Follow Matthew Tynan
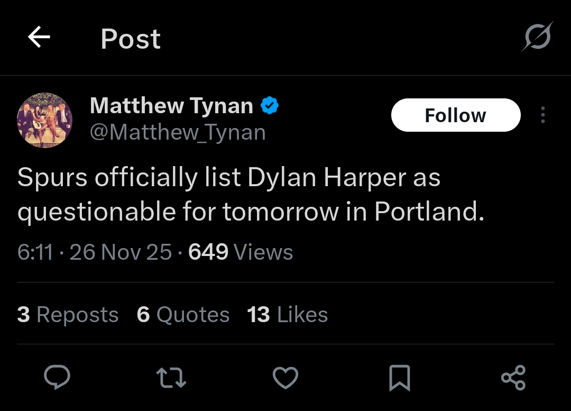The image size is (571, 411). pyautogui.click(x=456, y=115)
